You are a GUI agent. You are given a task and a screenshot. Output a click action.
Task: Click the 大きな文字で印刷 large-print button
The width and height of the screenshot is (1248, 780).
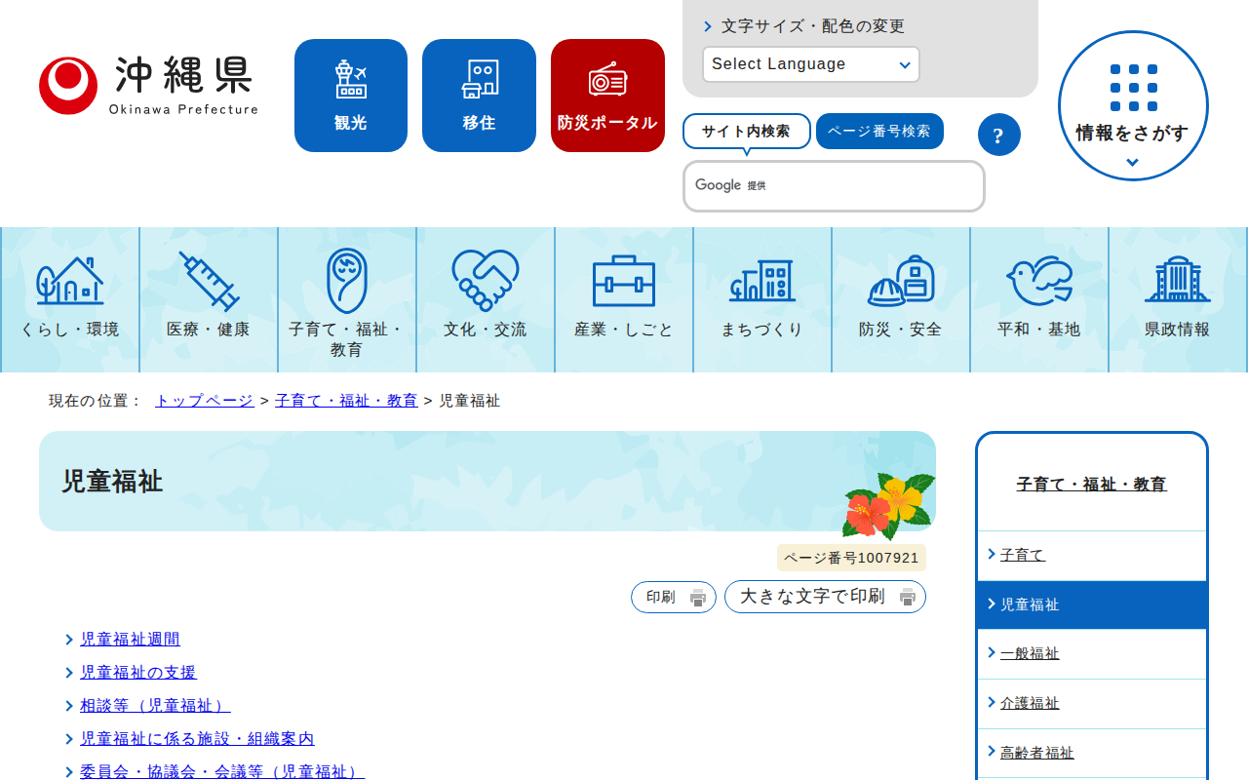825,597
